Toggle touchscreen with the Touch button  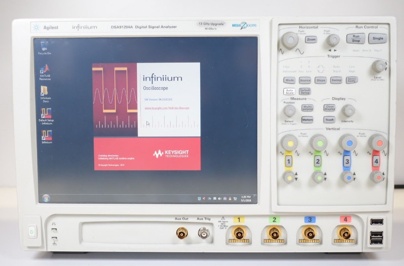[329, 119]
